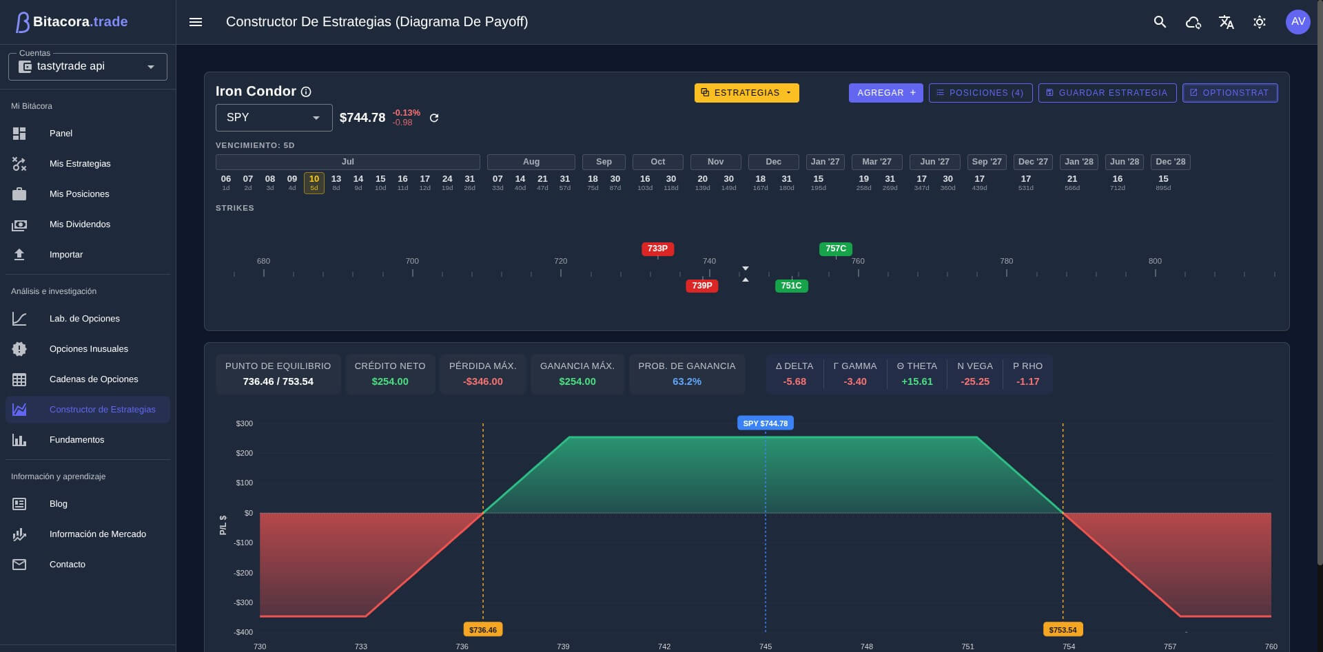Select the 21 (47d) August expiration
Image resolution: width=1323 pixels, height=652 pixels.
542,182
